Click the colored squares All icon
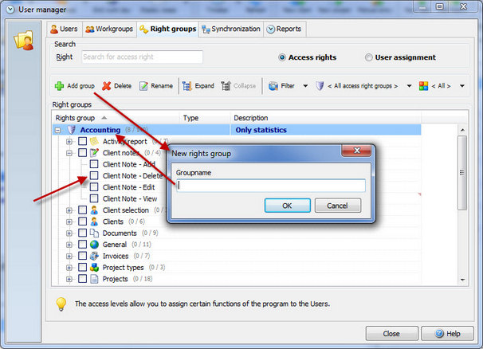 (423, 86)
